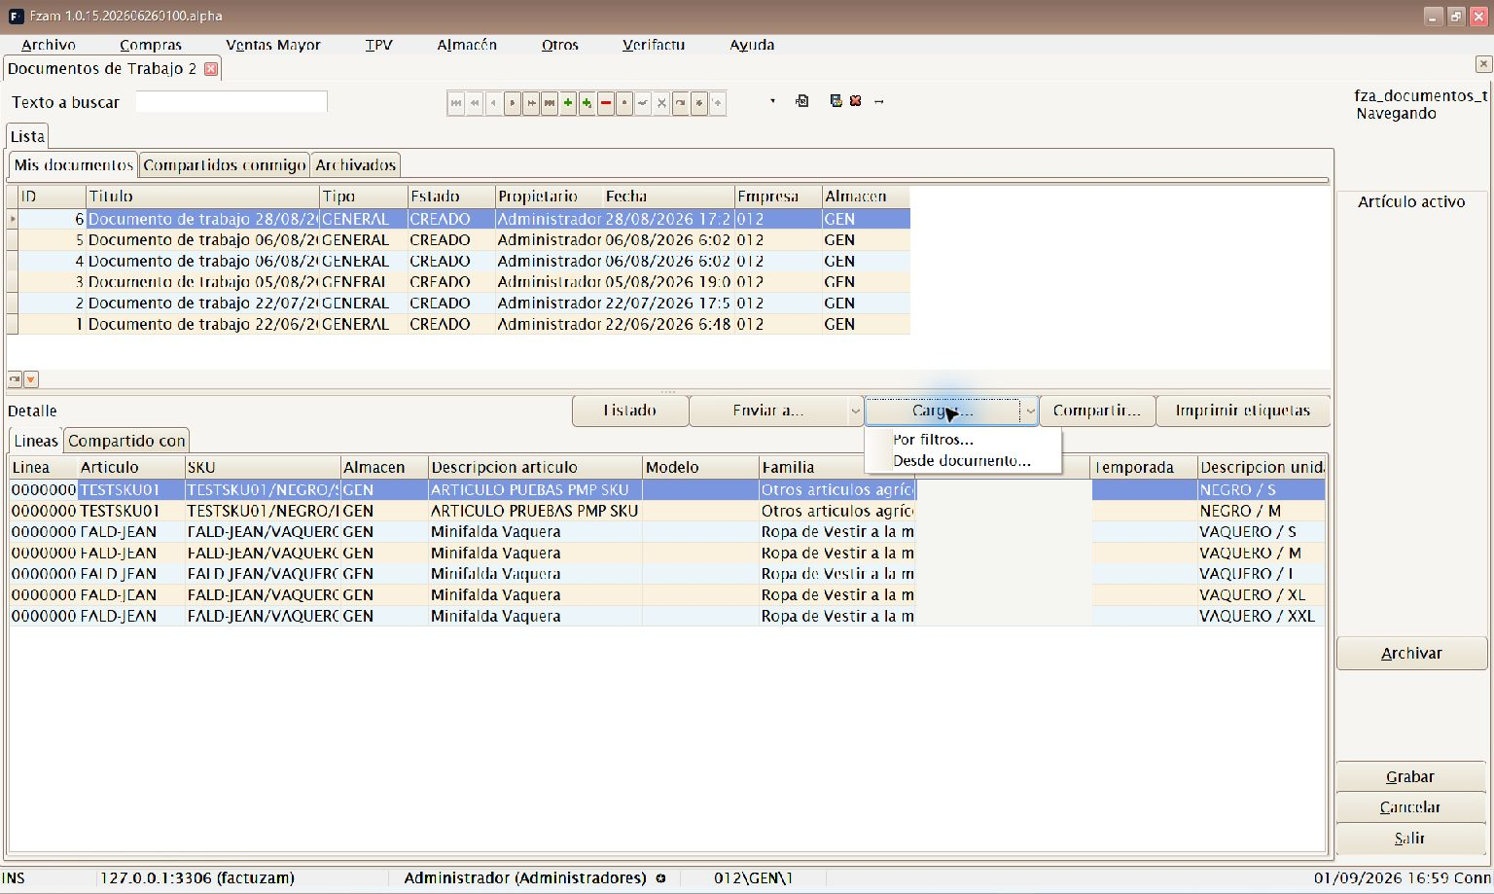
Task: Open the Verifactu menu
Action: click(654, 45)
